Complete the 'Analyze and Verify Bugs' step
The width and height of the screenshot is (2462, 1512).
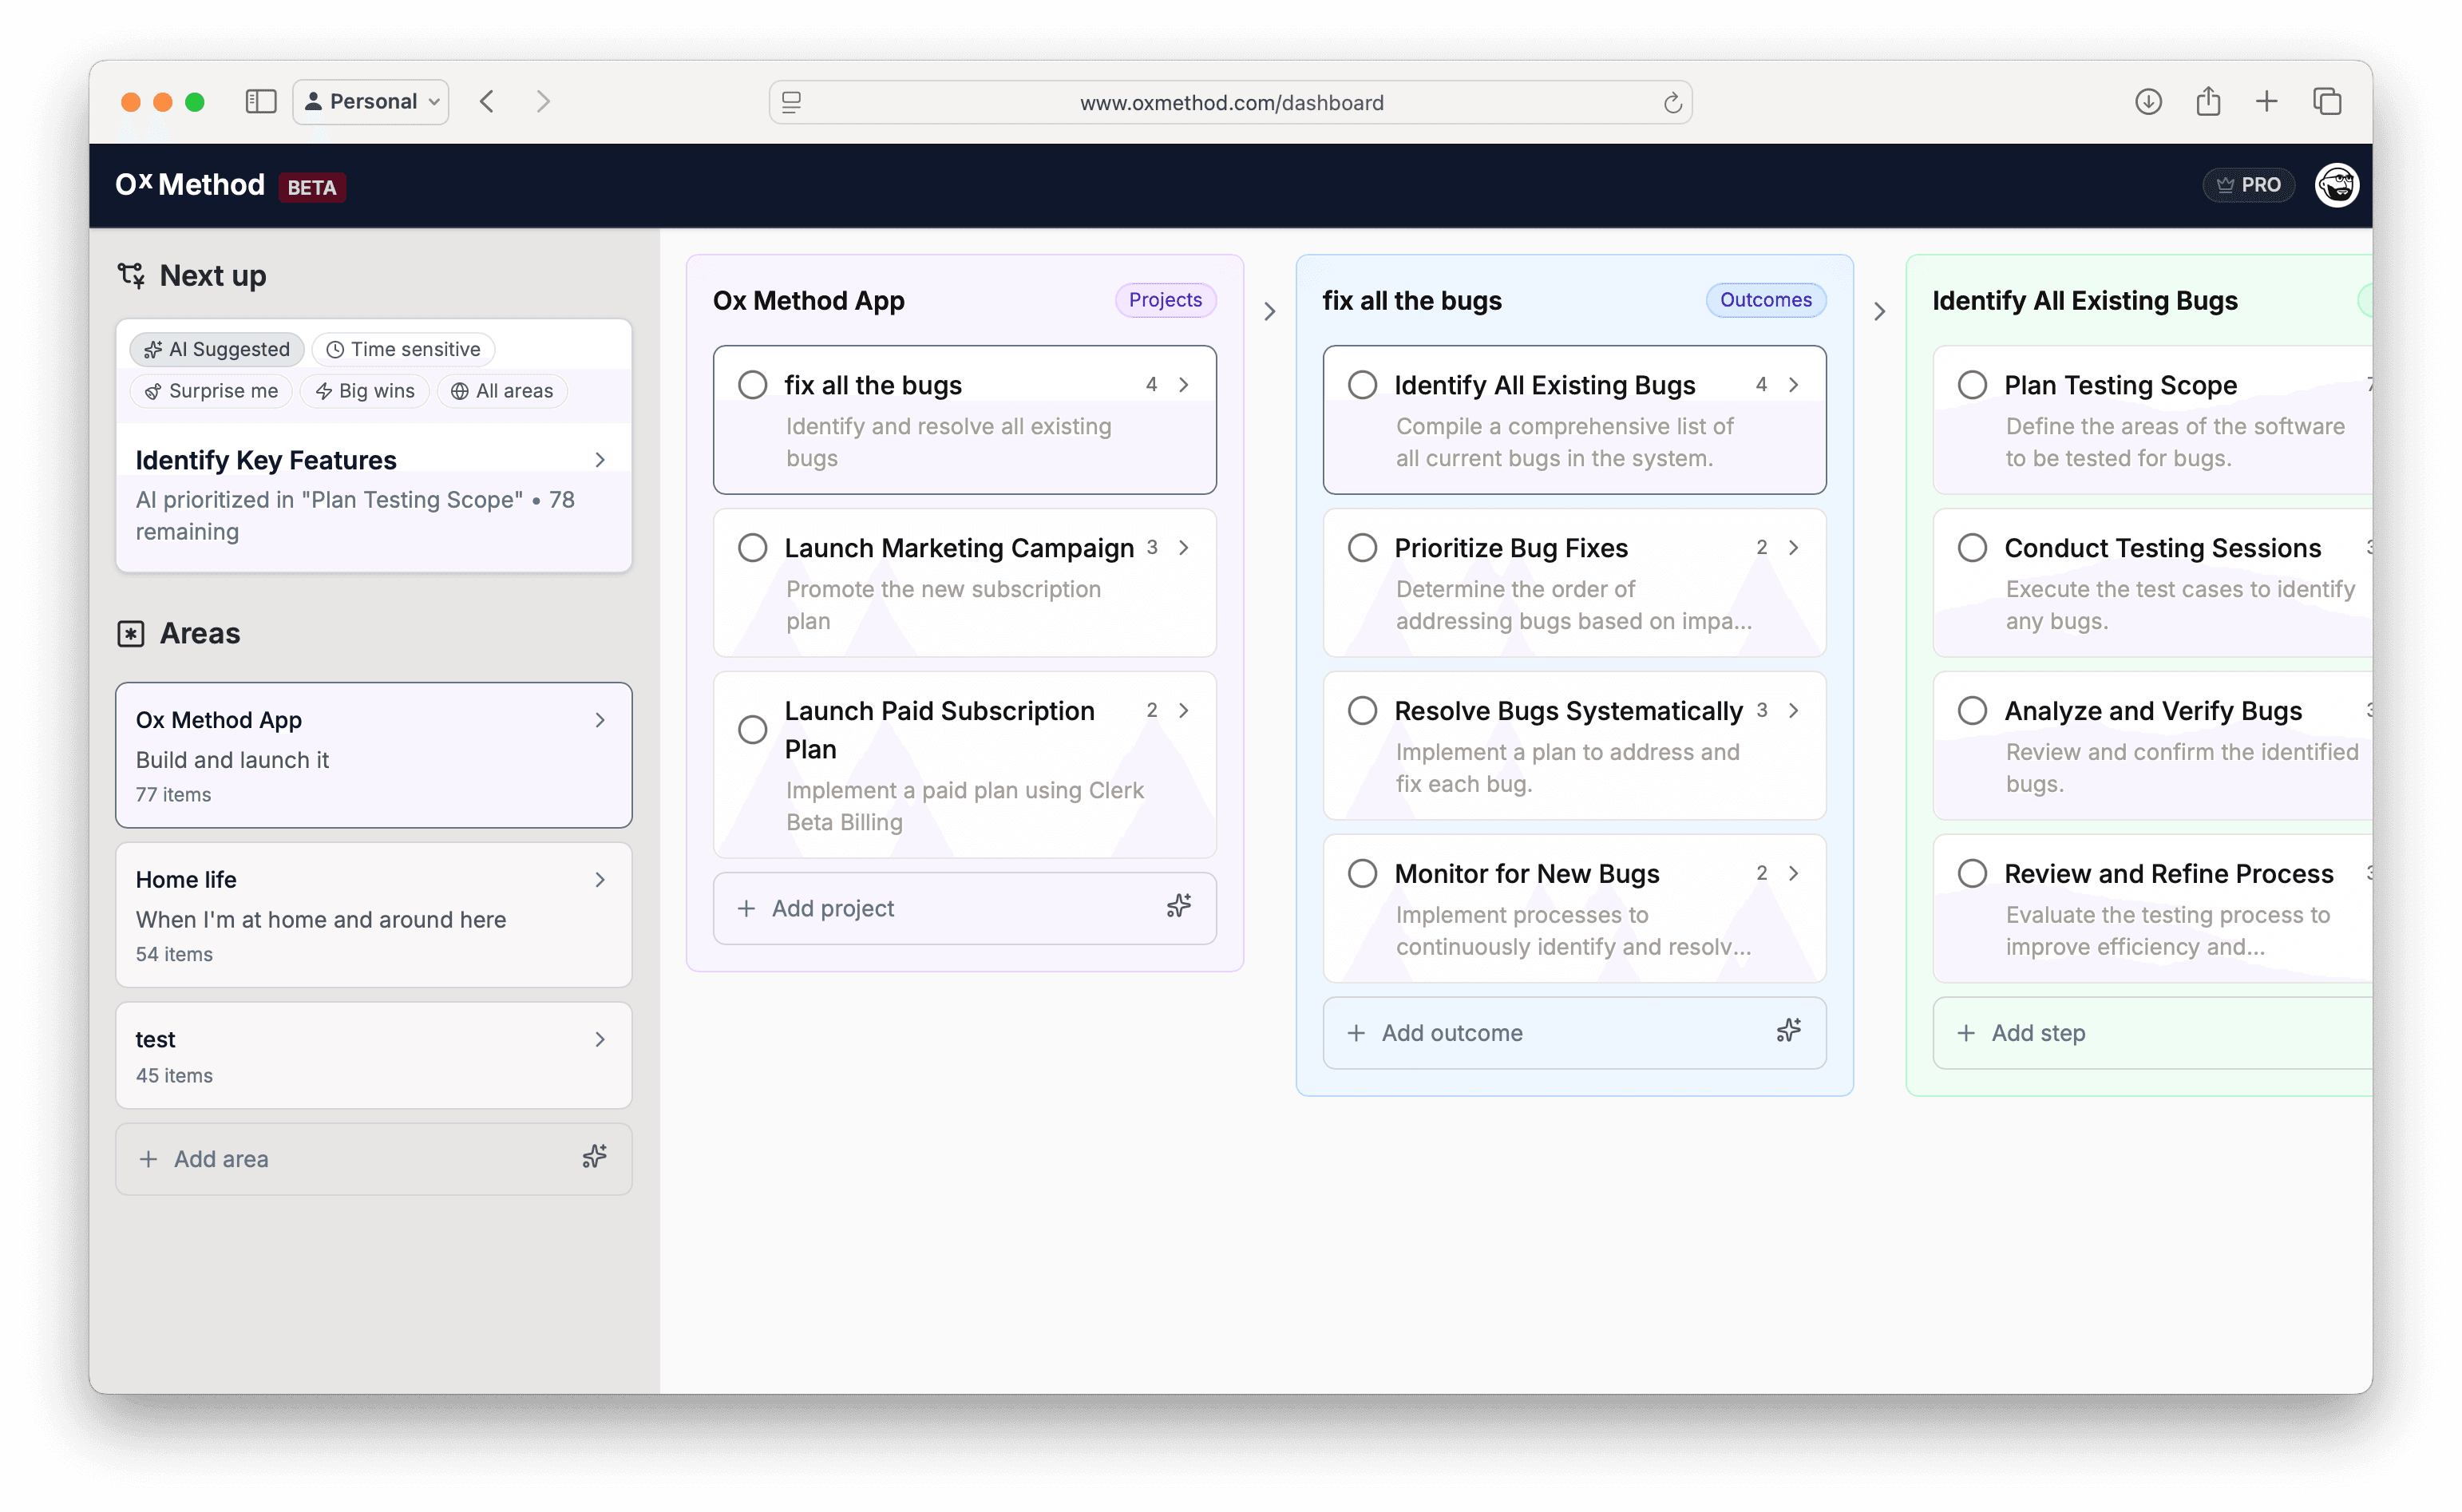1972,711
